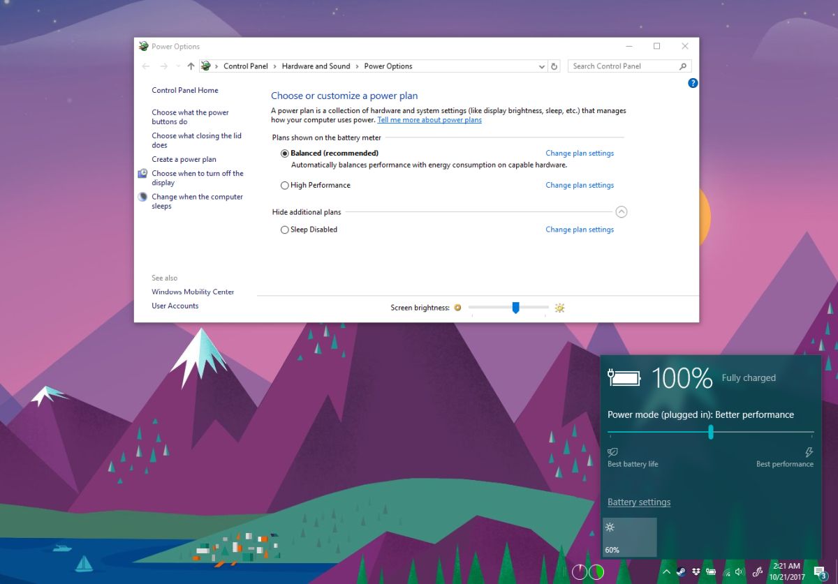Click the Forward navigation arrow
The width and height of the screenshot is (838, 584).
pyautogui.click(x=163, y=66)
